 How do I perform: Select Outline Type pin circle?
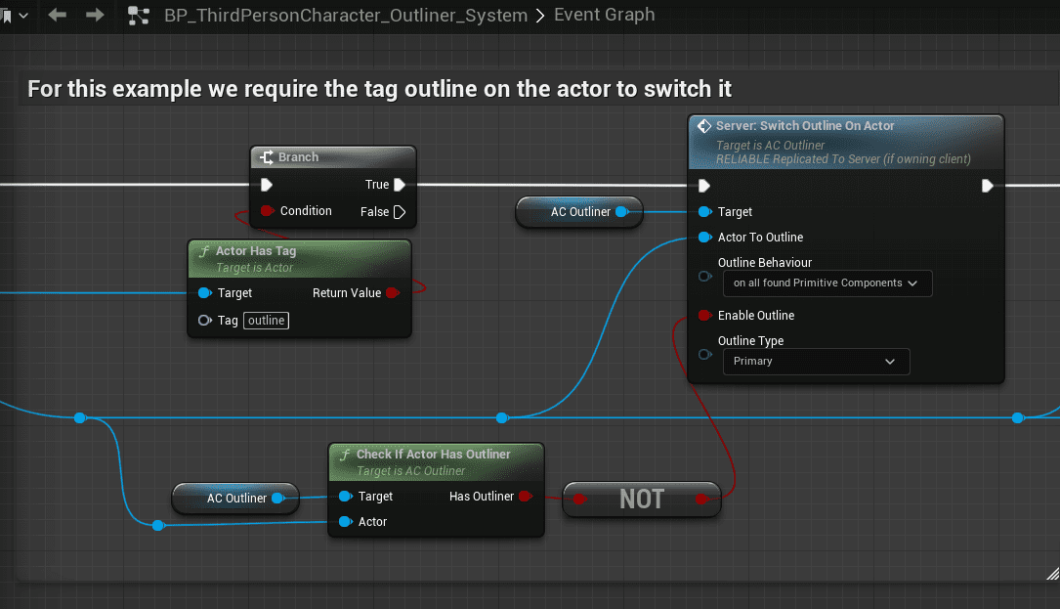705,355
